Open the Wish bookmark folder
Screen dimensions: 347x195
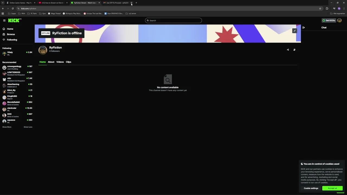[x=22, y=14]
